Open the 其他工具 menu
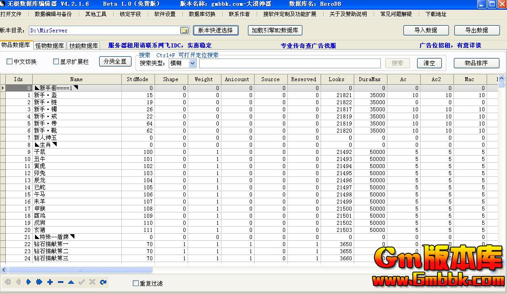The image size is (507, 294). [96, 14]
